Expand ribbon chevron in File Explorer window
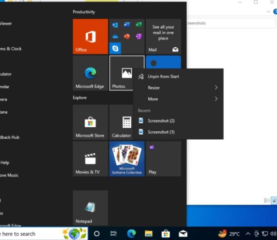Image resolution: width=277 pixels, height=240 pixels. (x=268, y=11)
